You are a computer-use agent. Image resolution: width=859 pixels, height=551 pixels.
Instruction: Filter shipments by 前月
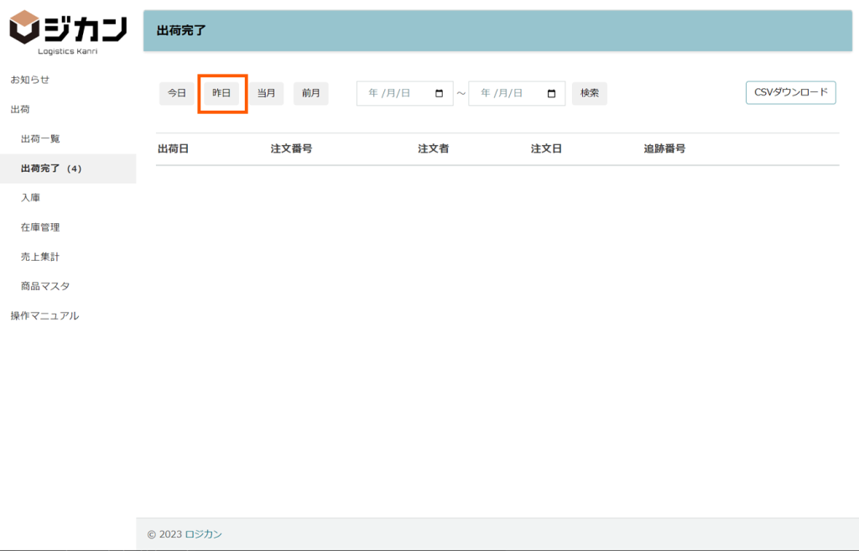pos(310,93)
